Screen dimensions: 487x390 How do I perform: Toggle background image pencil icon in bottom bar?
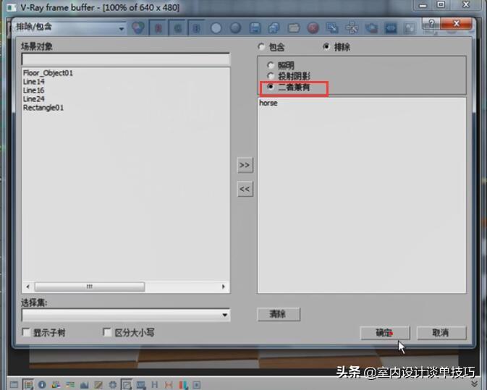tap(98, 385)
